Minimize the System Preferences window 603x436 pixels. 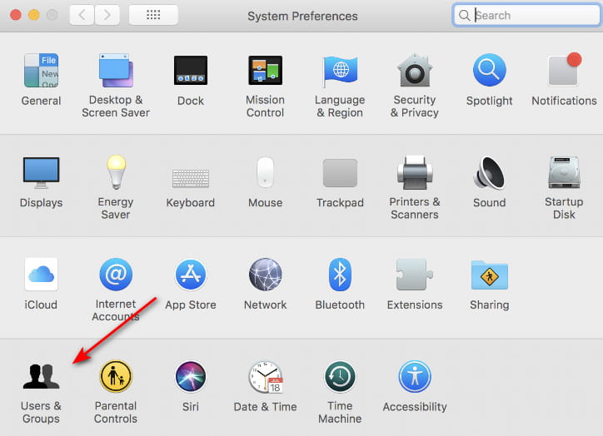(34, 15)
